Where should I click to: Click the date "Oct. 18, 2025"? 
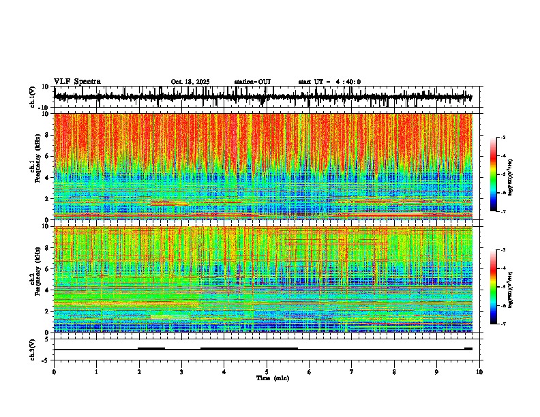[190, 82]
